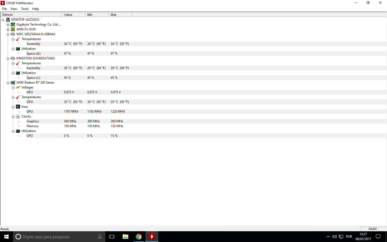
Task: Click utilization icon under KINGSTON drive
Action: 18,73
